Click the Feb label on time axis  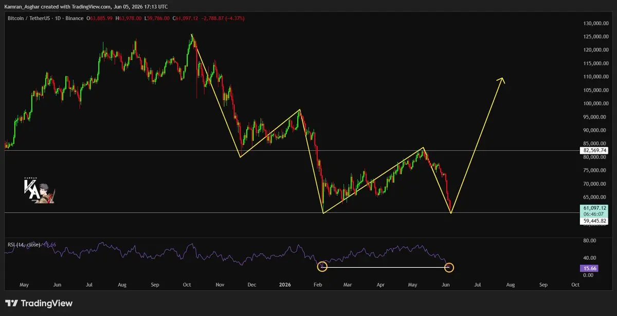[x=317, y=284]
